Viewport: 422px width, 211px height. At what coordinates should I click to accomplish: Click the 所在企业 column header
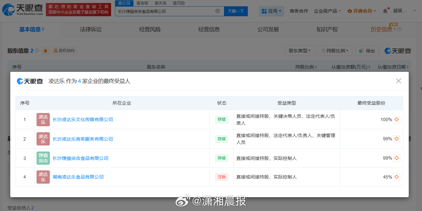tap(122, 103)
